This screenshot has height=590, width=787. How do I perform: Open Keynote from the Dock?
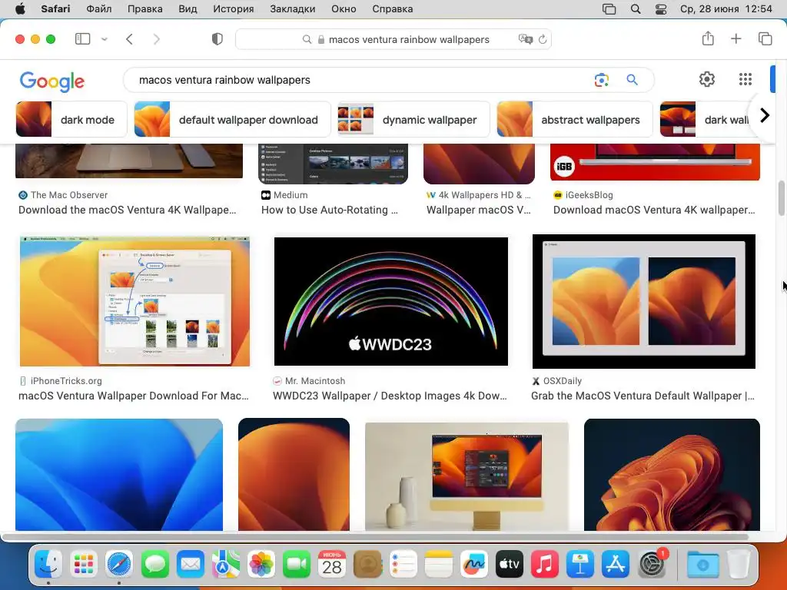point(580,565)
